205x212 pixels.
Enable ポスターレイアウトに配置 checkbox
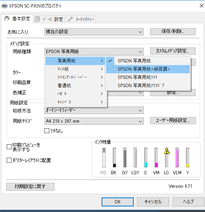tap(9, 160)
